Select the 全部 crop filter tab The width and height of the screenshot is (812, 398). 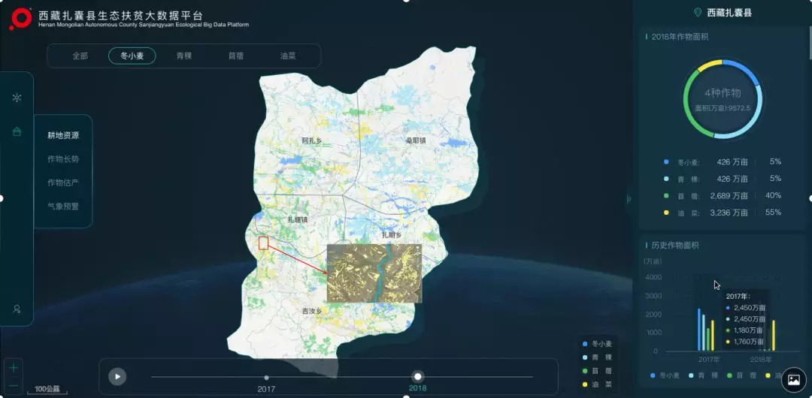[x=80, y=56]
